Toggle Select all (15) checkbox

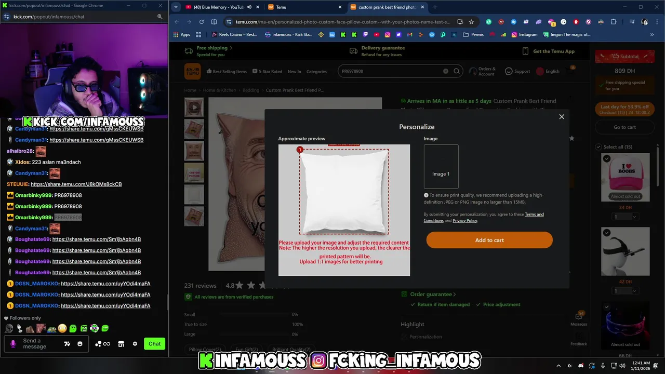[598, 147]
